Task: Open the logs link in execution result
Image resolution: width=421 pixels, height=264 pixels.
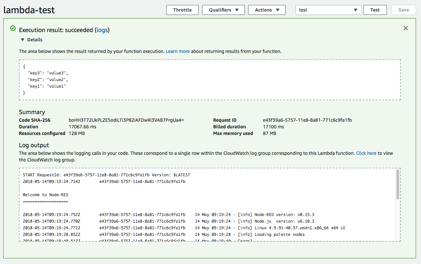Action: tap(102, 30)
